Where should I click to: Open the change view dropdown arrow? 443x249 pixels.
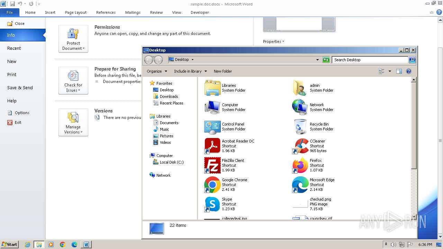coord(390,71)
